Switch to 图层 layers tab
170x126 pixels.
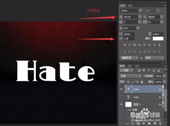pos(122,66)
